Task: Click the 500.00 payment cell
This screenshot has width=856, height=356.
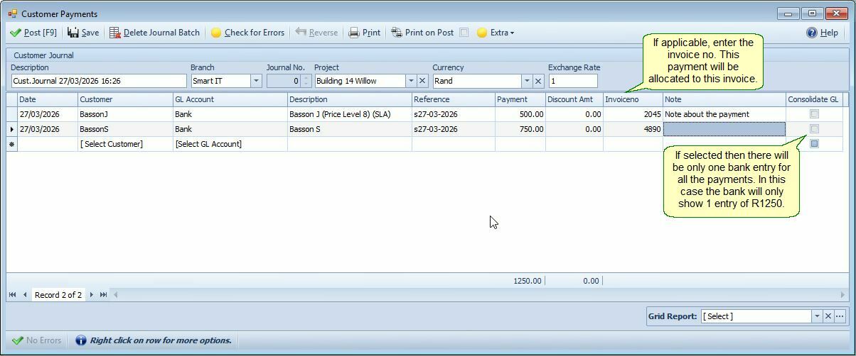Action: [x=520, y=114]
